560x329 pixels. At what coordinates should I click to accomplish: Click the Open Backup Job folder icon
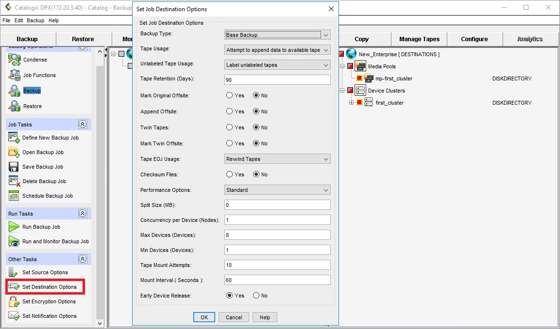click(x=14, y=152)
